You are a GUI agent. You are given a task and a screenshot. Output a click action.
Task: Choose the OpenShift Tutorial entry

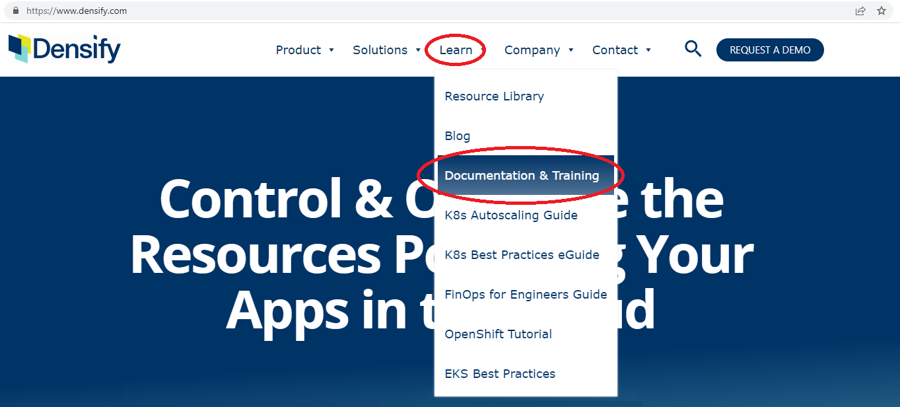[498, 334]
